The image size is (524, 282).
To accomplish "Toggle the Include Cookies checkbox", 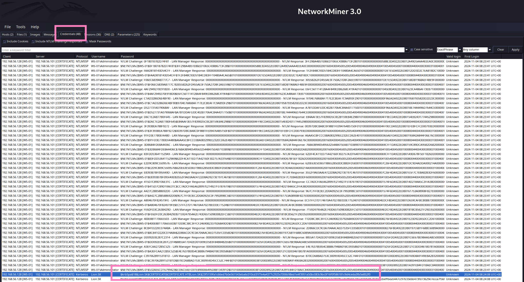I will click(x=4, y=41).
